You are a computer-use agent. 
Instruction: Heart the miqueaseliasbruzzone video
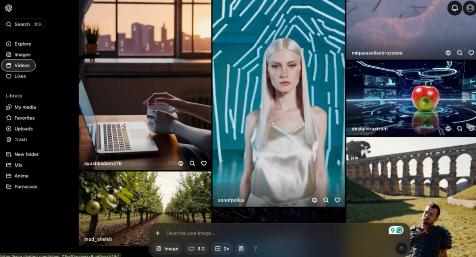(x=471, y=53)
